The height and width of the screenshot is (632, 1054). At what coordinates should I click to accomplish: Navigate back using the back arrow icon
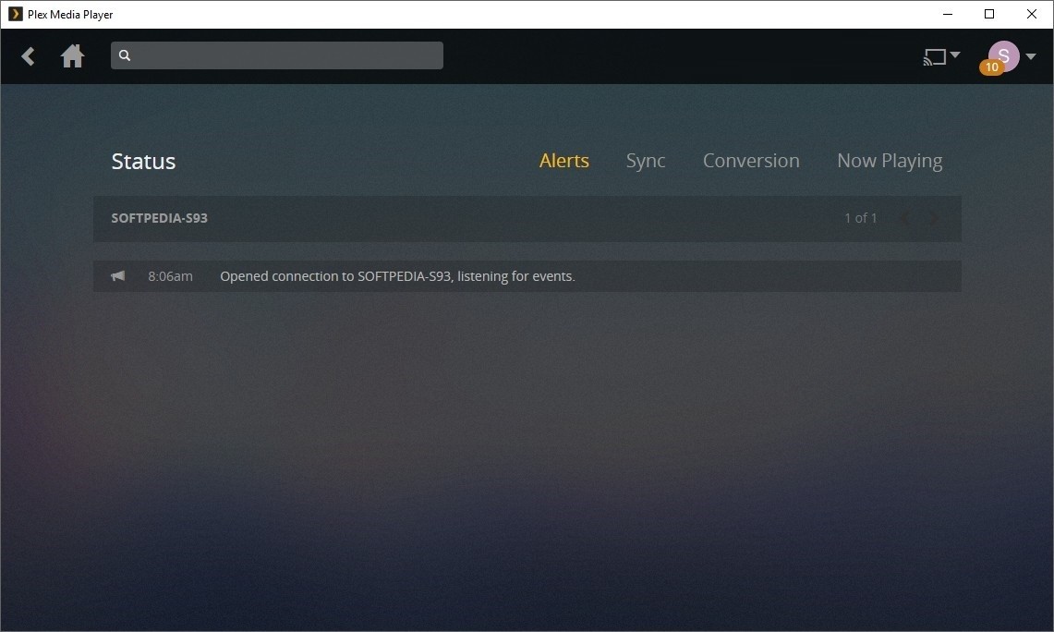point(28,55)
